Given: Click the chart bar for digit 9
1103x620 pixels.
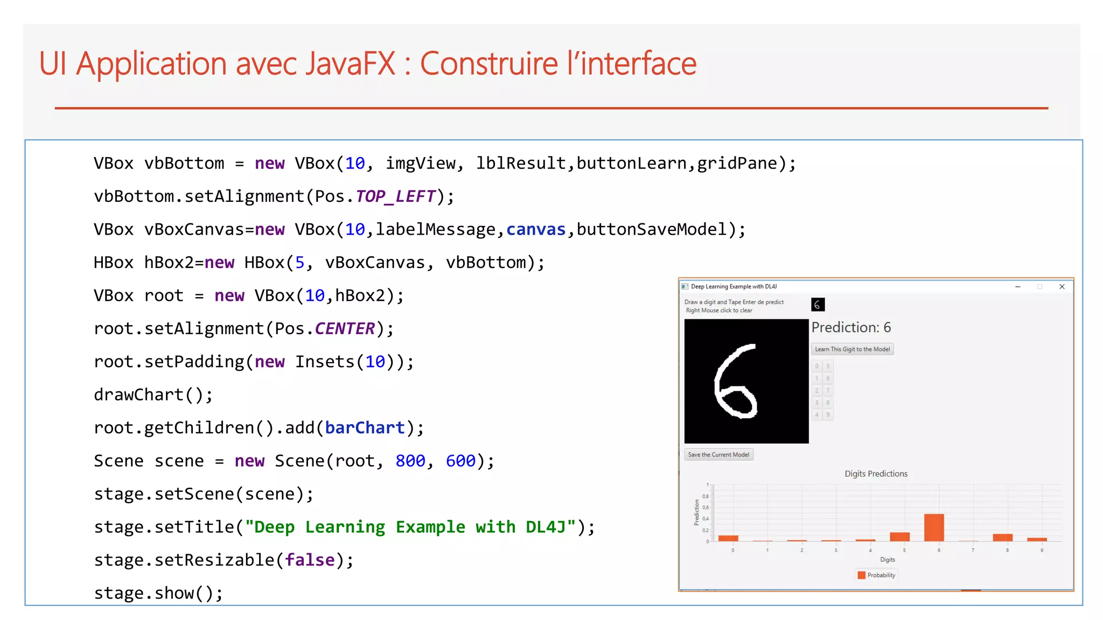Looking at the screenshot, I should point(1037,539).
